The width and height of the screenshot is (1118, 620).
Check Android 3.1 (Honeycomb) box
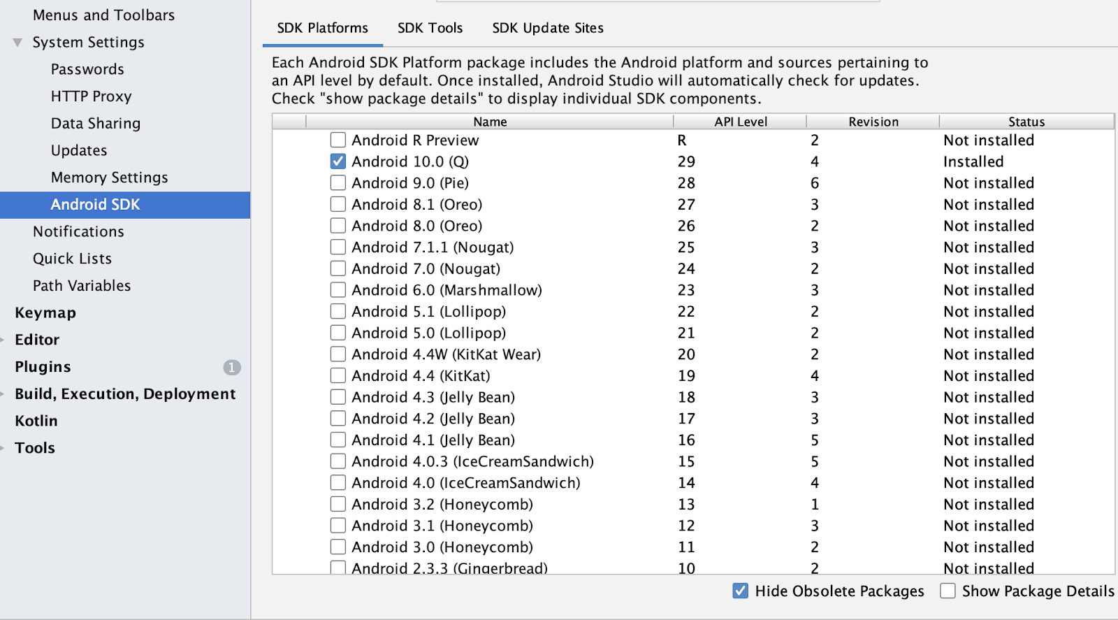[338, 526]
